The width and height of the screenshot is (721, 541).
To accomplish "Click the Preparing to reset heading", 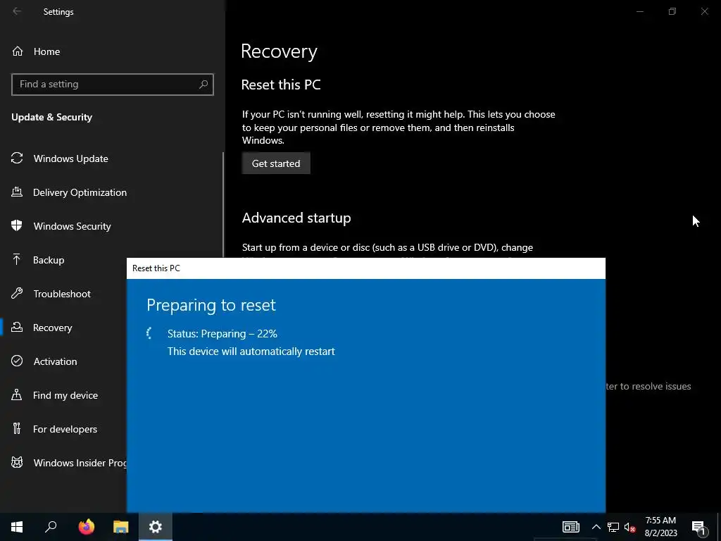I will pyautogui.click(x=211, y=305).
